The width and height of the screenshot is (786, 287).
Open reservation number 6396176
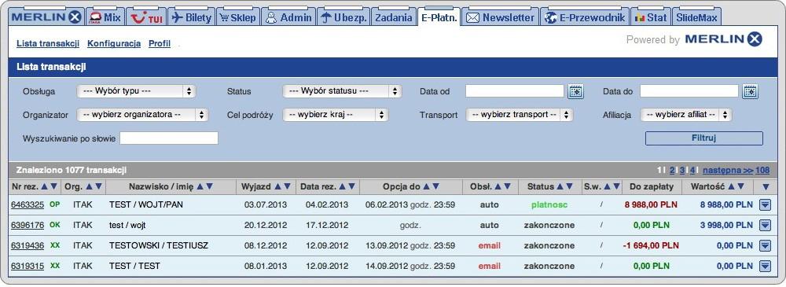pyautogui.click(x=28, y=226)
